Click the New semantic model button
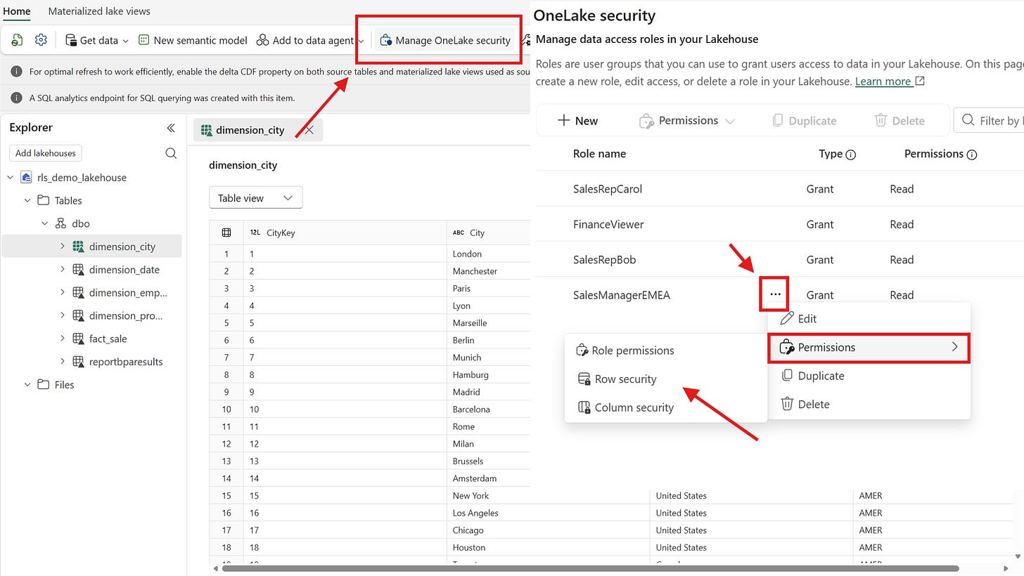The height and width of the screenshot is (576, 1024). [193, 40]
